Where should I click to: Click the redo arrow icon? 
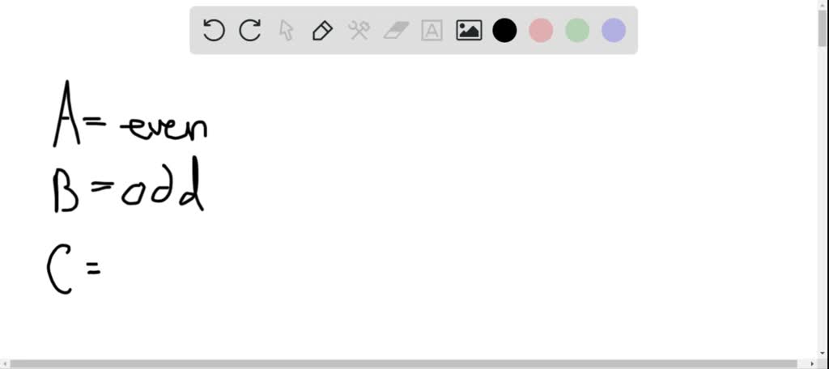pos(250,30)
